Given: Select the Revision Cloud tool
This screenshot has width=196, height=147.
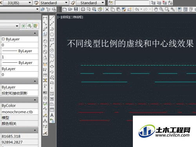Looking at the screenshot, I should tap(52, 56).
